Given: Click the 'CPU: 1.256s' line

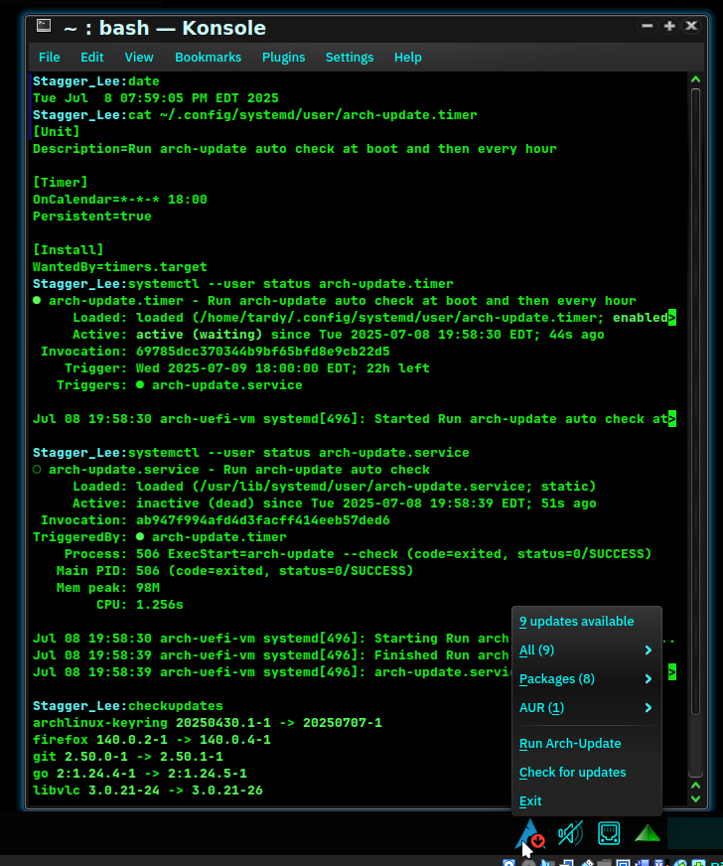Looking at the screenshot, I should (x=140, y=605).
